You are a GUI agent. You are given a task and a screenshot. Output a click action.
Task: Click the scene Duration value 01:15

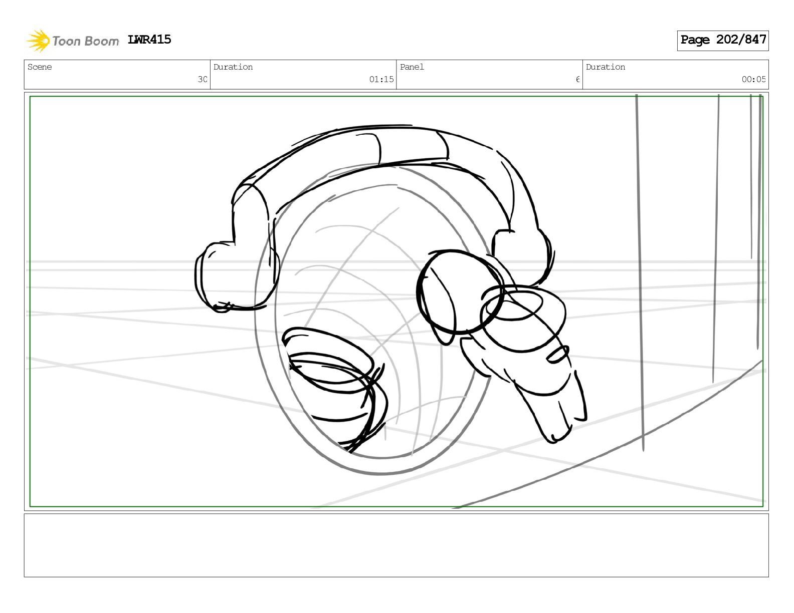[381, 79]
